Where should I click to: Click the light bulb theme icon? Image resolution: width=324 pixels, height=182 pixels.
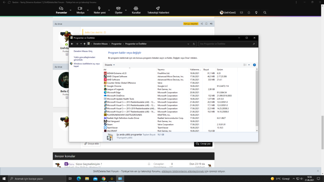pyautogui.click(x=256, y=13)
